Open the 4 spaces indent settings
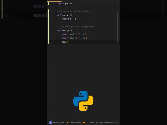The width and height of the screenshot is (167, 125). (x=91, y=123)
